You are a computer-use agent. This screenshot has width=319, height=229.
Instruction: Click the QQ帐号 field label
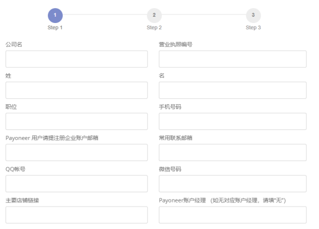[x=16, y=169]
